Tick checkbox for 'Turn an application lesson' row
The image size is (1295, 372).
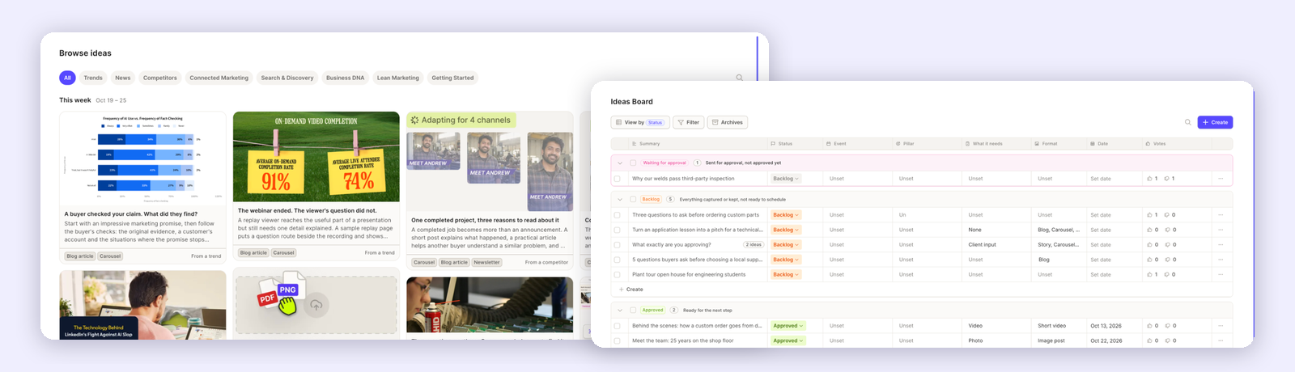(618, 230)
